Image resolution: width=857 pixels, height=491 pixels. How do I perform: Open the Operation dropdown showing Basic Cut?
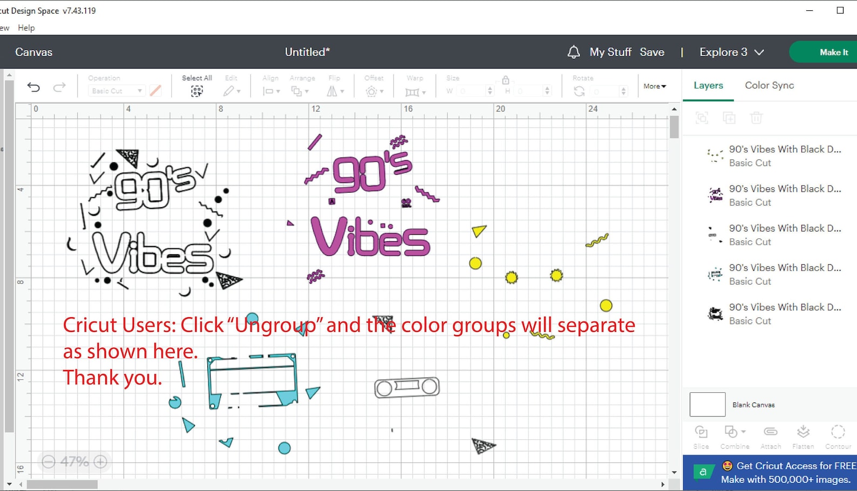(116, 91)
